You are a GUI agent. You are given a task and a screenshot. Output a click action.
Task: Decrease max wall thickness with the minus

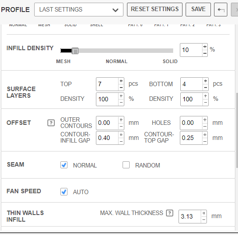pos(204,220)
